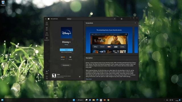The height and width of the screenshot is (102, 182).
Task: Open the partially visible second screenshot
Action: [136, 40]
